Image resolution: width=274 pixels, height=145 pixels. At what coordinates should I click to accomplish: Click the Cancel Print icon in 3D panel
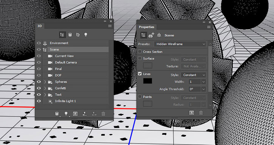coord(94,114)
